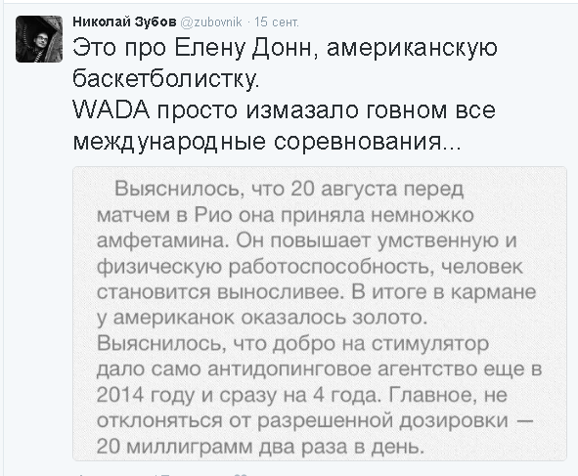Click the quote line about физическую работоспособность
This screenshot has width=578, height=476.
(x=310, y=267)
